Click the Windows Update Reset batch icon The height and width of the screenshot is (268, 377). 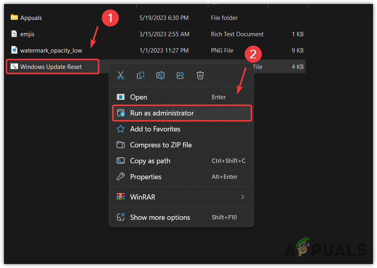pyautogui.click(x=14, y=67)
